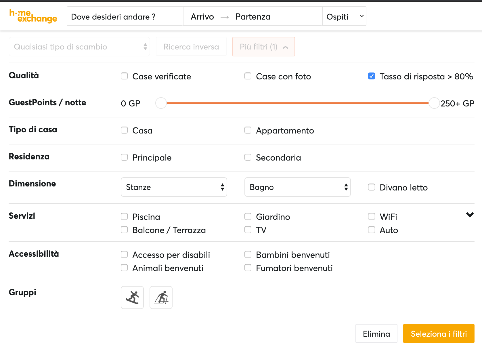Tick the Animali benvenuti checkbox

coord(124,268)
